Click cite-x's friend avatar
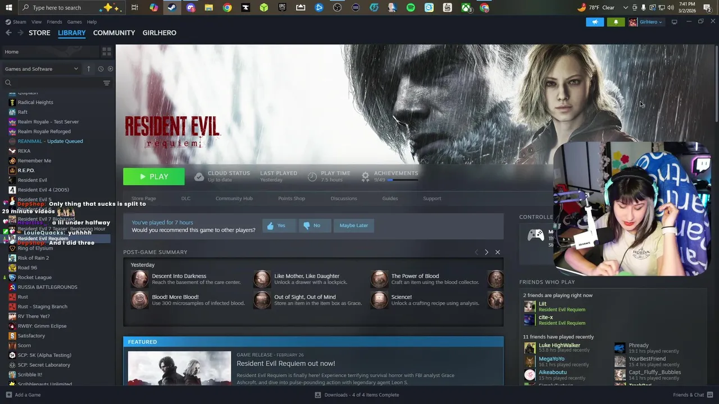This screenshot has width=719, height=404. (x=530, y=320)
